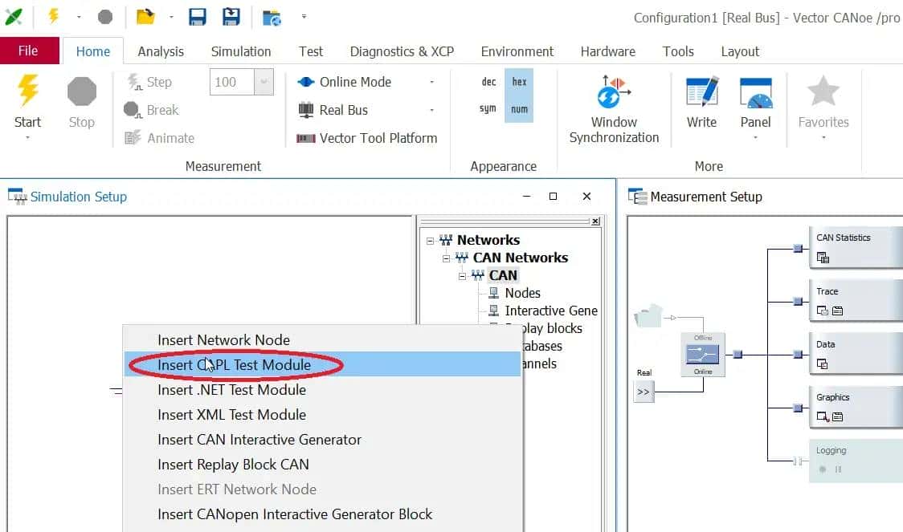This screenshot has width=903, height=532.
Task: Open the Diagnostics & XCP tab
Action: (402, 51)
